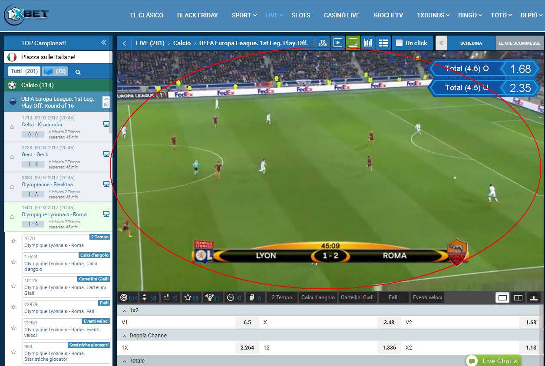Select the Eventi veloci market tab
Screen dimensions: 545x366
[x=428, y=297]
